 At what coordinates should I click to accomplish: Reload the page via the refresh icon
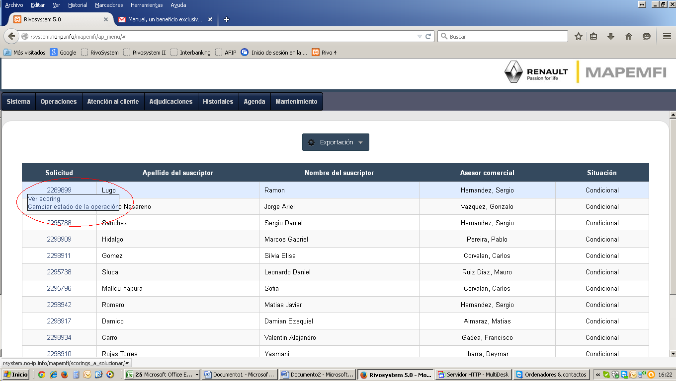428,36
